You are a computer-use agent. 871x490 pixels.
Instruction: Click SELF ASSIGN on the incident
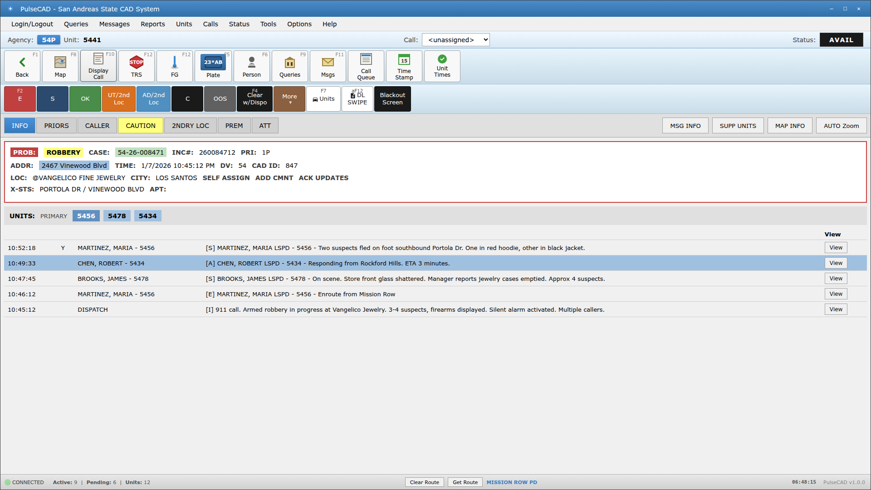point(226,178)
